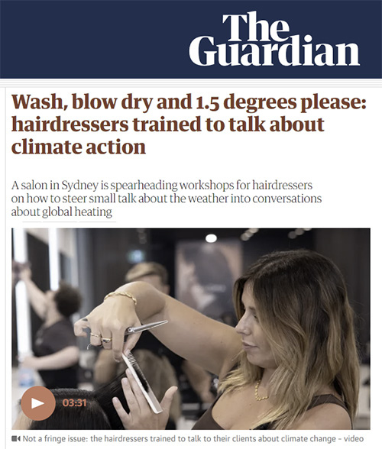Click 'global heating' in the standfirst
The image size is (382, 449).
tap(77, 212)
